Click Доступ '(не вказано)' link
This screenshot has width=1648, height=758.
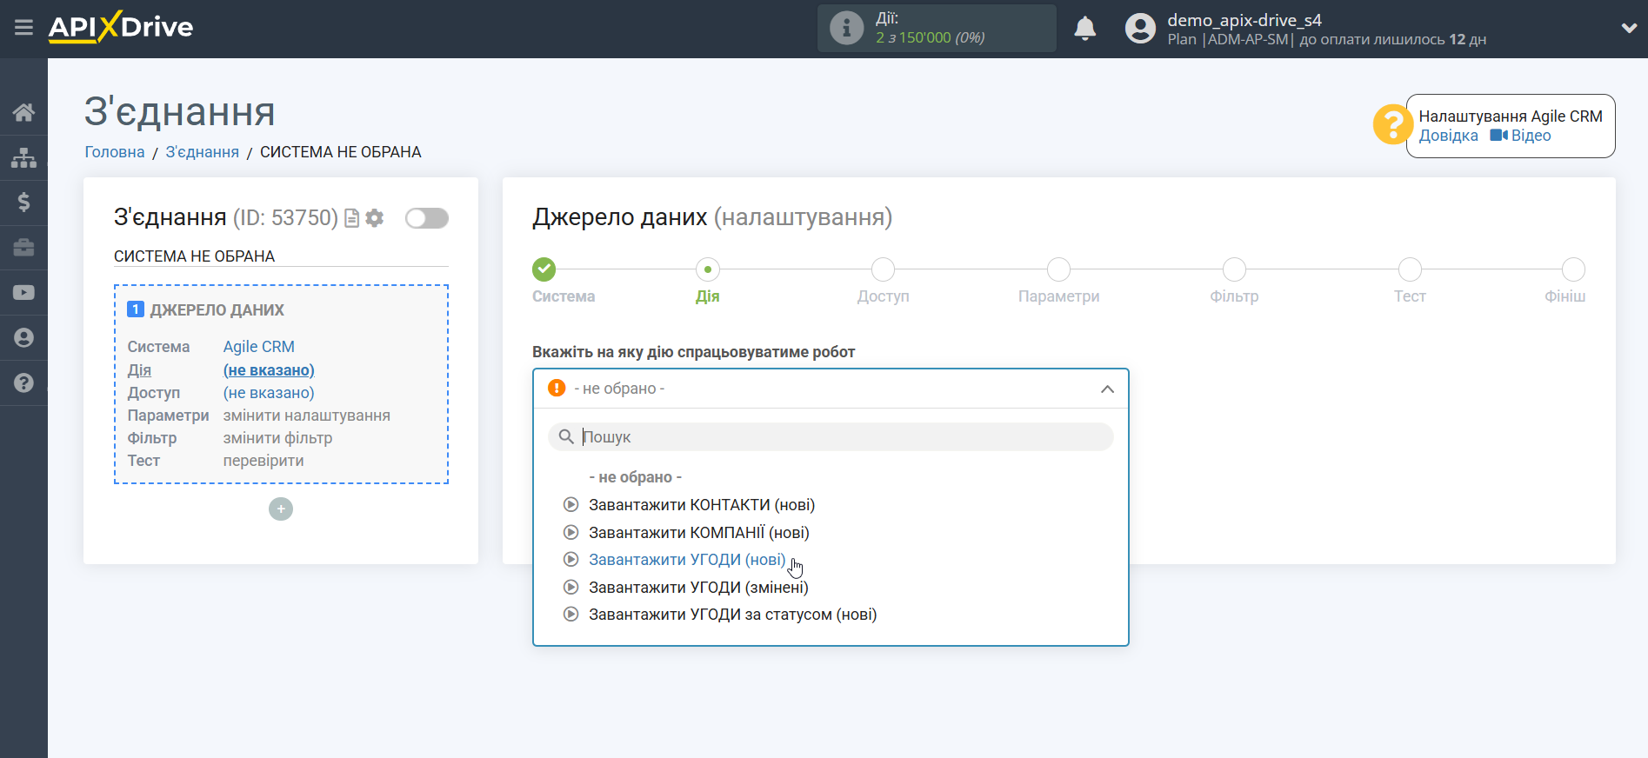click(269, 393)
